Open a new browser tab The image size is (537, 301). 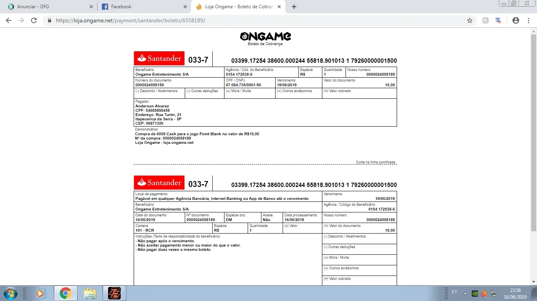[294, 7]
